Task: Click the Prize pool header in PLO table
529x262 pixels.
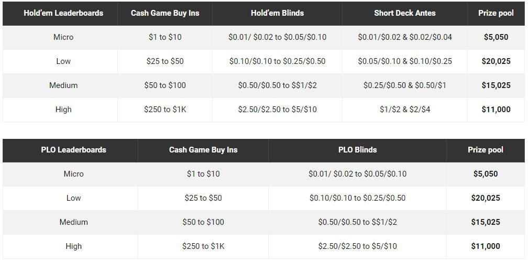Action: (485, 150)
